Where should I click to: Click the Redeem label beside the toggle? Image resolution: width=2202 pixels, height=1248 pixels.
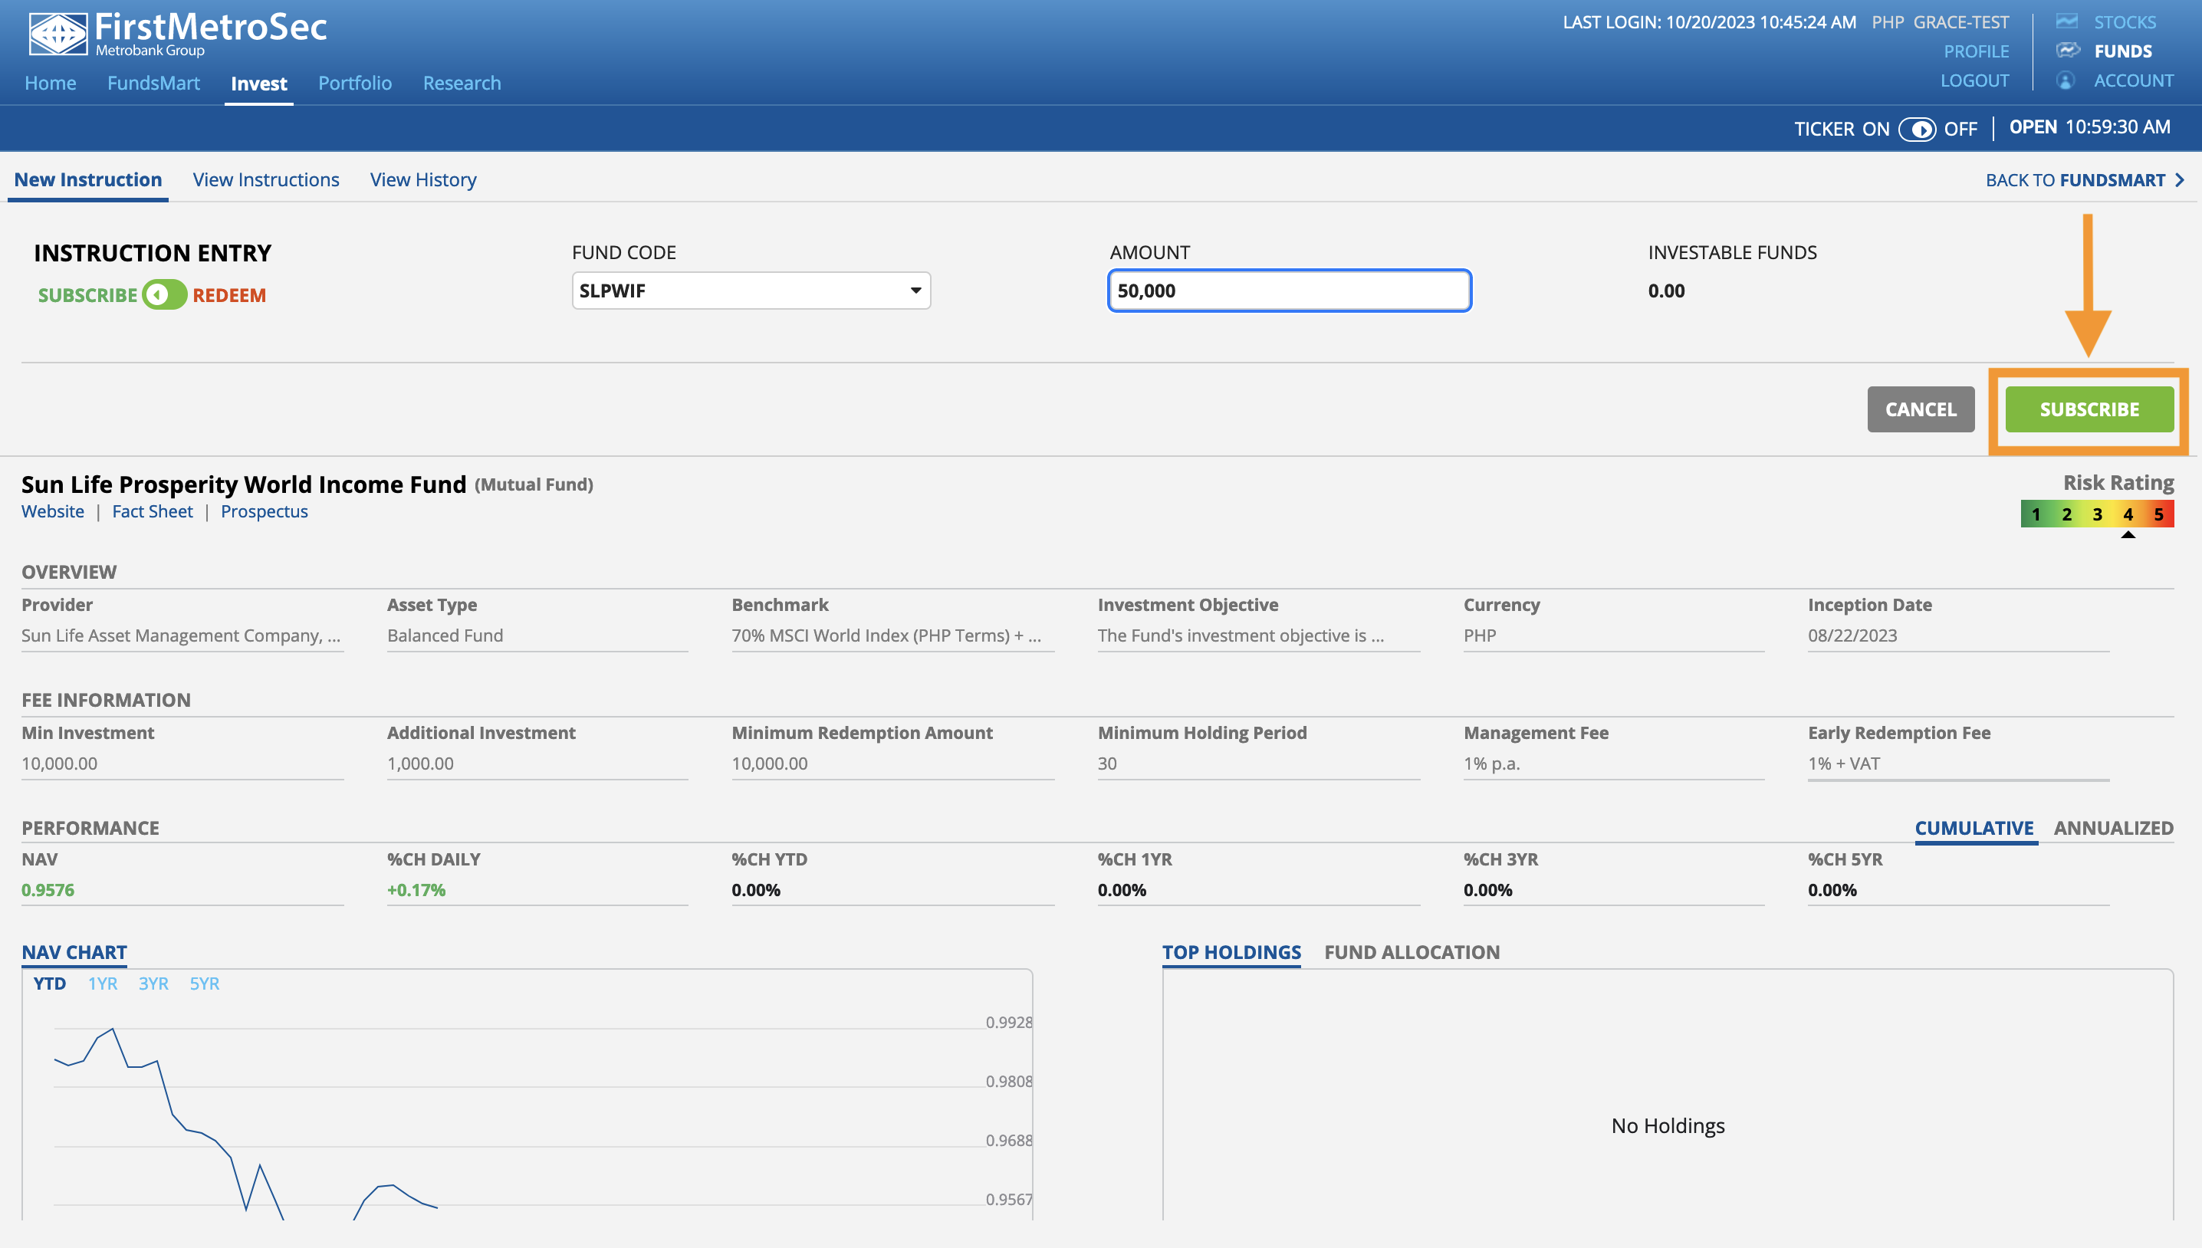228,296
